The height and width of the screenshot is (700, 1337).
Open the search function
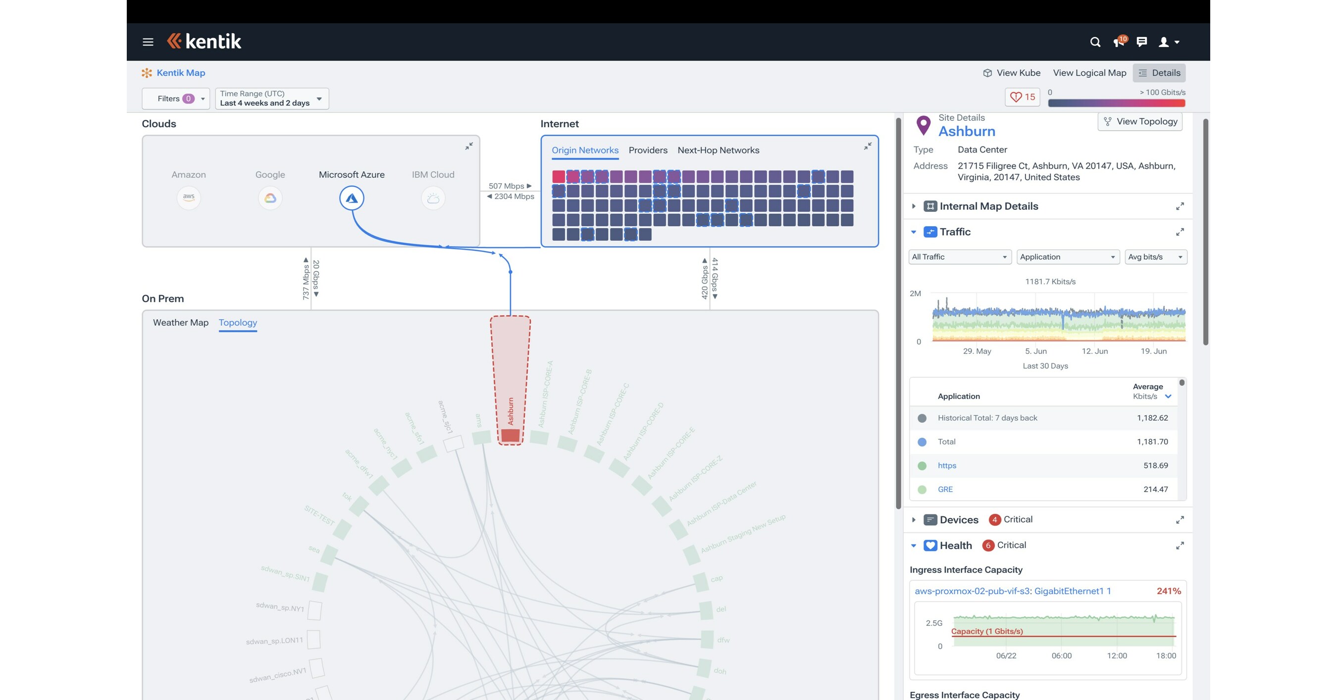tap(1095, 42)
